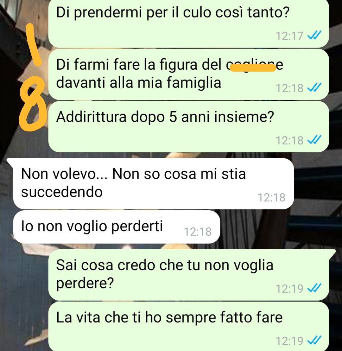
Task: Tap the 12:17 timestamp on the first message
Action: click(289, 36)
